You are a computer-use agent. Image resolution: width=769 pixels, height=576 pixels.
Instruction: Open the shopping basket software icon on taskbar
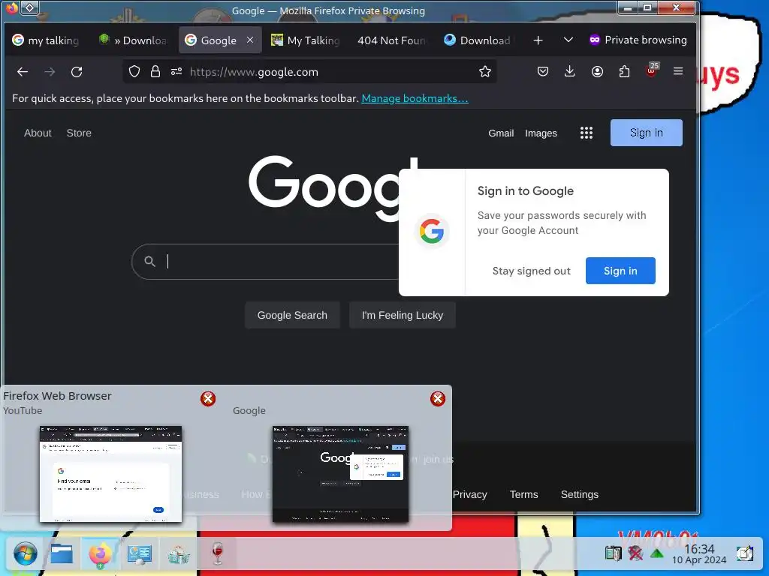point(179,555)
